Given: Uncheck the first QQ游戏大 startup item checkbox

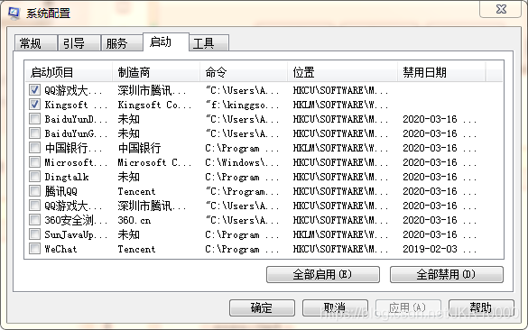Looking at the screenshot, I should (x=34, y=90).
